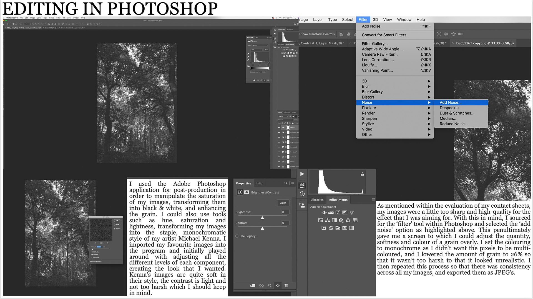Switch to the Libraries tab

pyautogui.click(x=317, y=200)
